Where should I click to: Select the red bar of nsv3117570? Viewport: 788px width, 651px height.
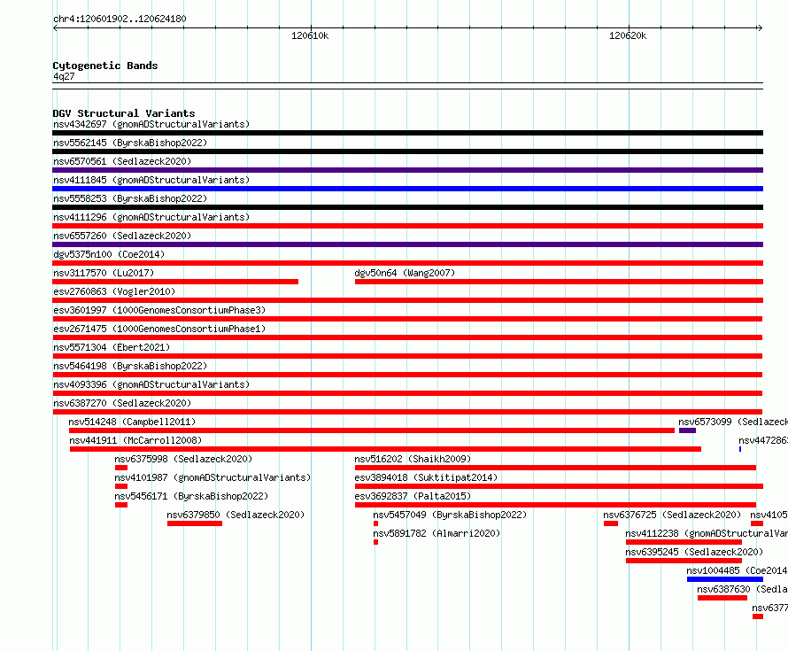pos(175,282)
